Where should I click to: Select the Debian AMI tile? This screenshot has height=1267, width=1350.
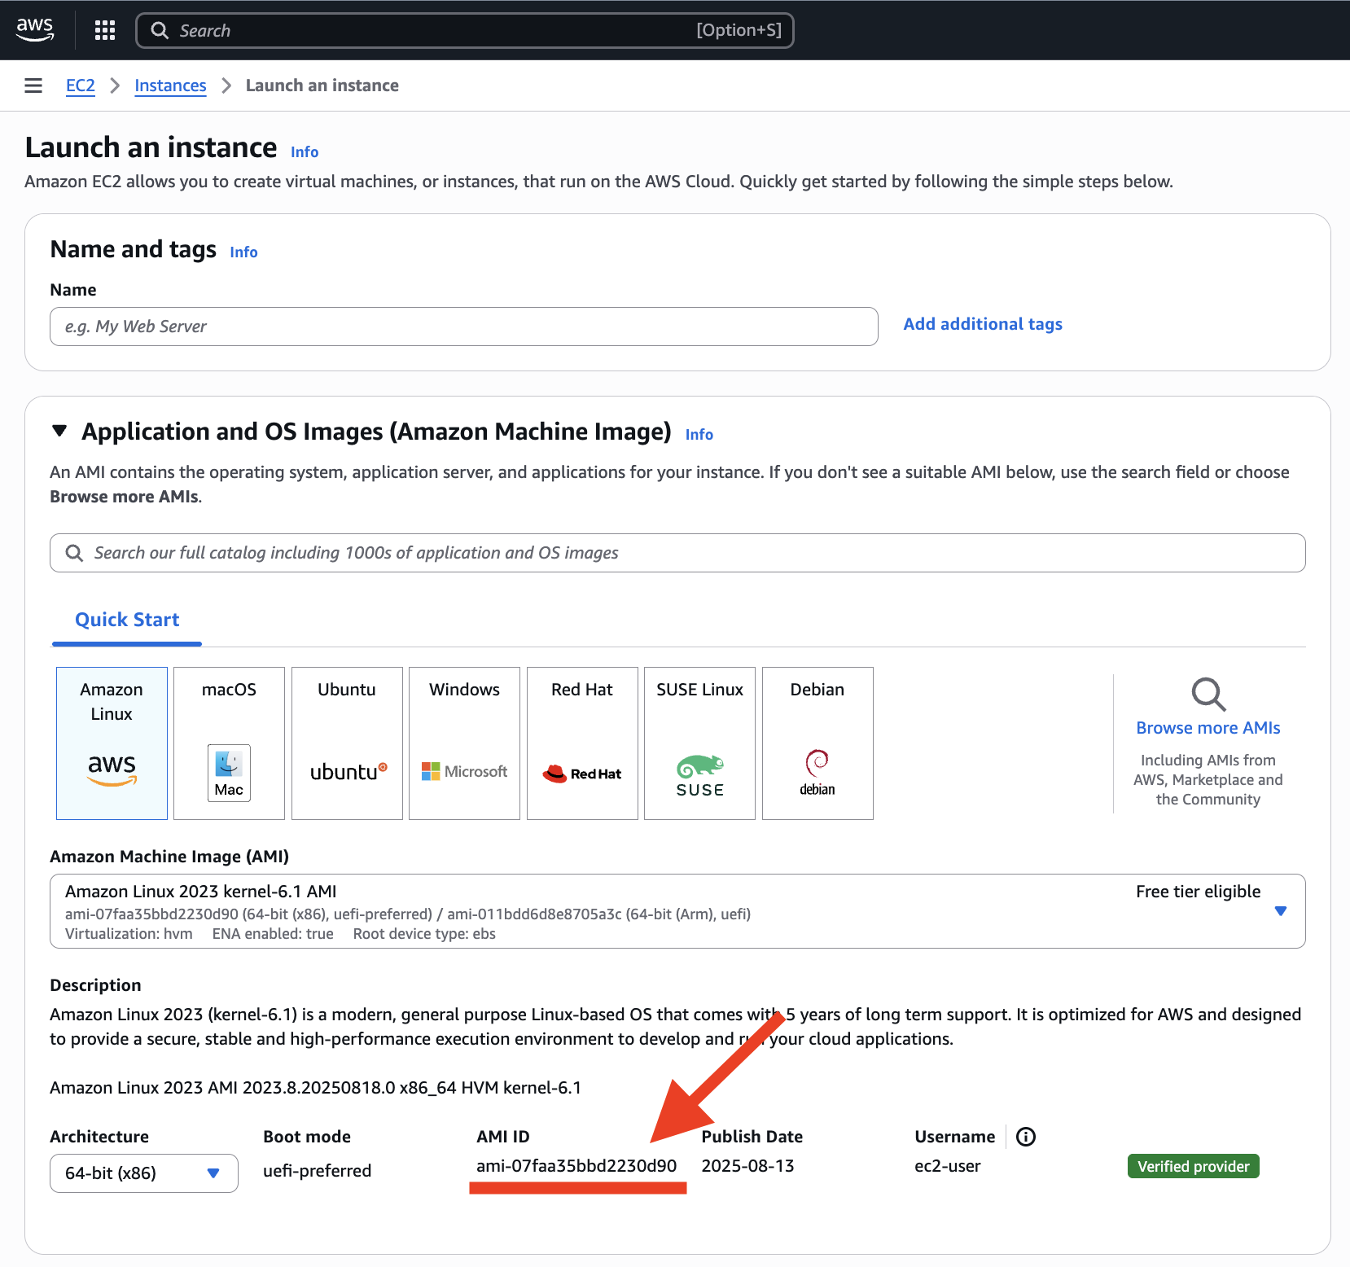click(817, 743)
